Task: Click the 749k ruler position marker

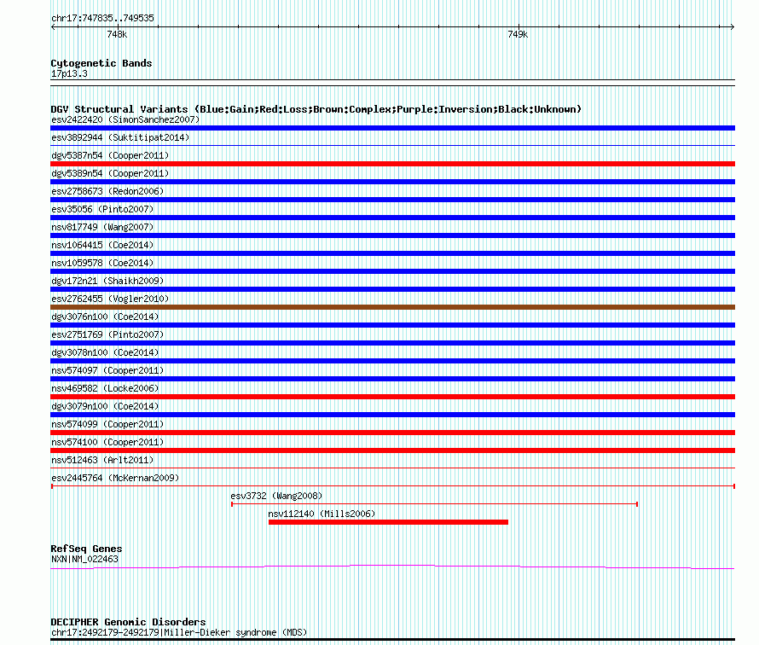Action: 517,35
